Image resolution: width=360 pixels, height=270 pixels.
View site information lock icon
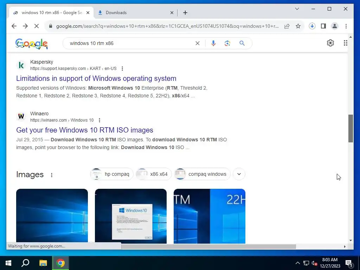51,26
